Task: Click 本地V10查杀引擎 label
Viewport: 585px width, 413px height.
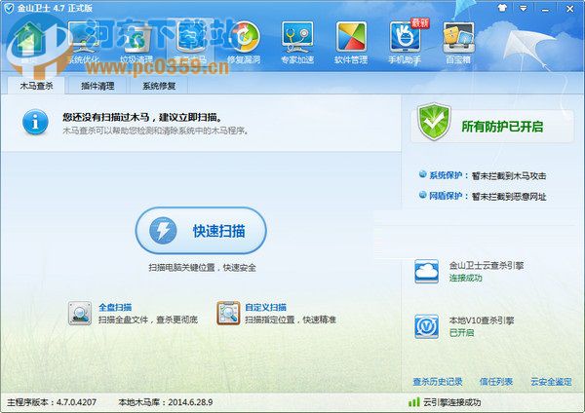Action: (482, 320)
